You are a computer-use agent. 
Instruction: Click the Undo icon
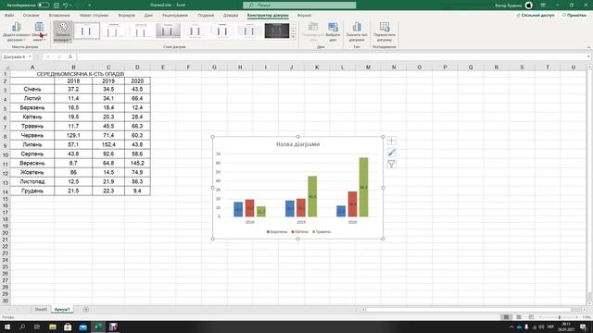pyautogui.click(x=65, y=5)
